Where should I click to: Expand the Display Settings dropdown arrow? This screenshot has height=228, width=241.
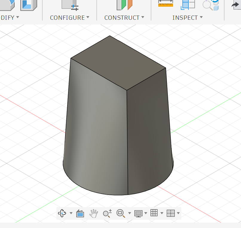tap(146, 213)
